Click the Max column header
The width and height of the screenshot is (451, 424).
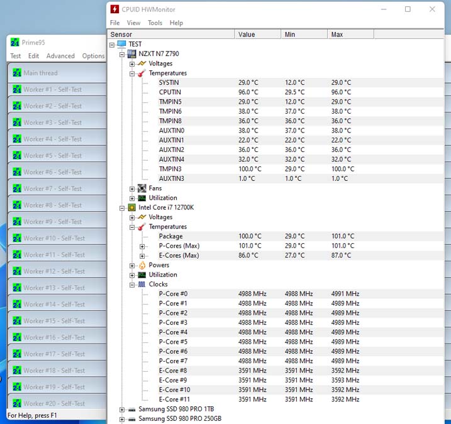tap(350, 35)
